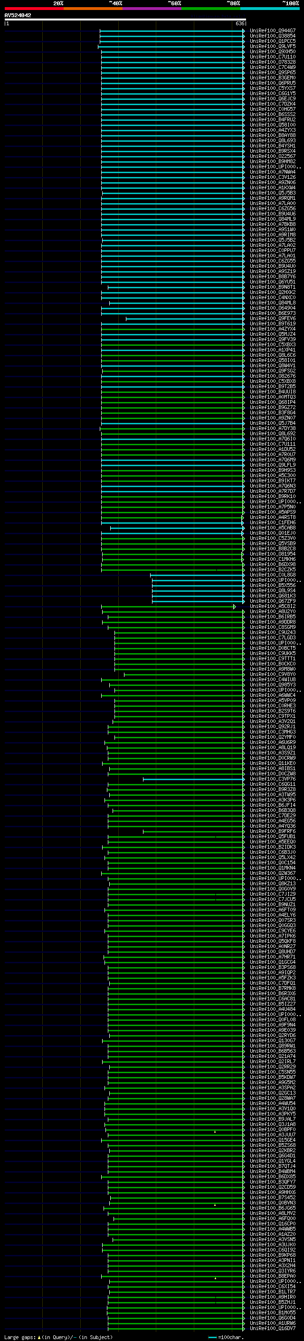Click the white query sequence bar

(125, 19)
